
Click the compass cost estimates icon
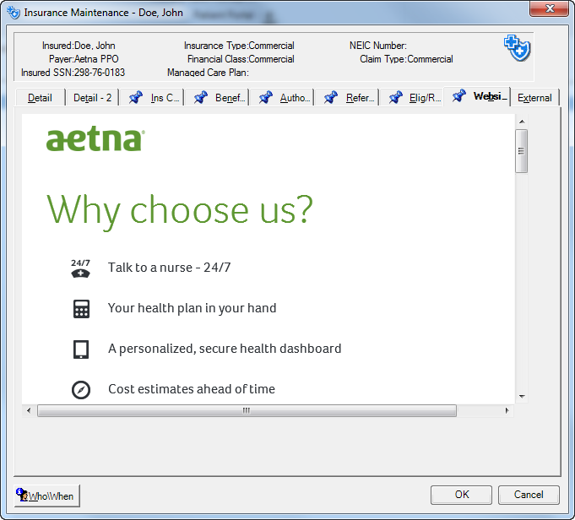click(81, 389)
